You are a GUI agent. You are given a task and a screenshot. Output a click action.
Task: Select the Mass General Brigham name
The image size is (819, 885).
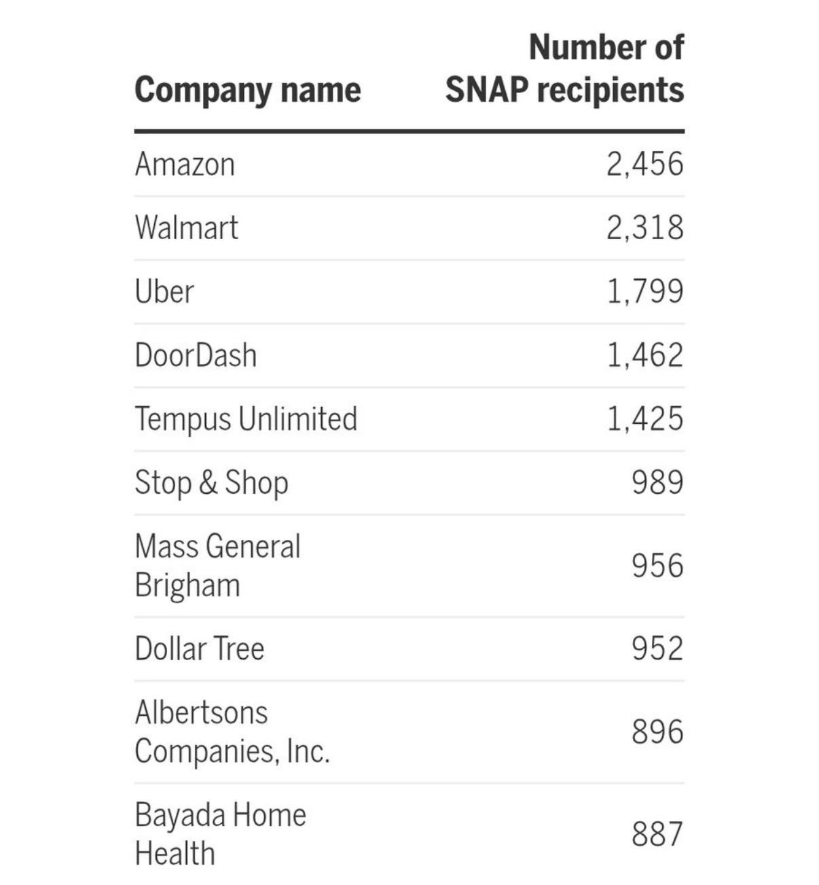point(217,566)
